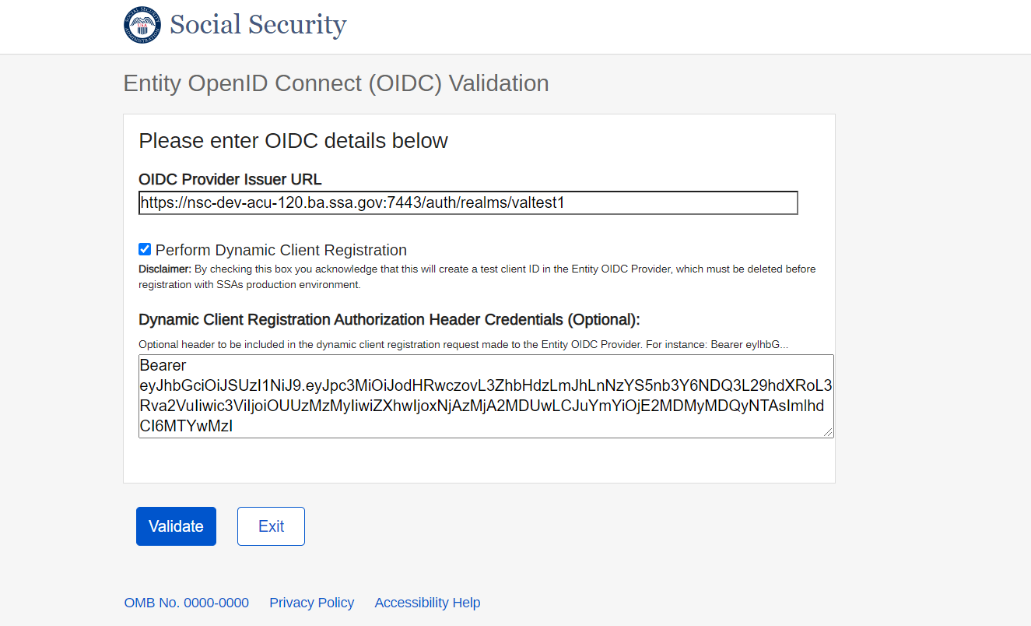Click the Entity OpenID Connect Validation heading

coord(335,83)
